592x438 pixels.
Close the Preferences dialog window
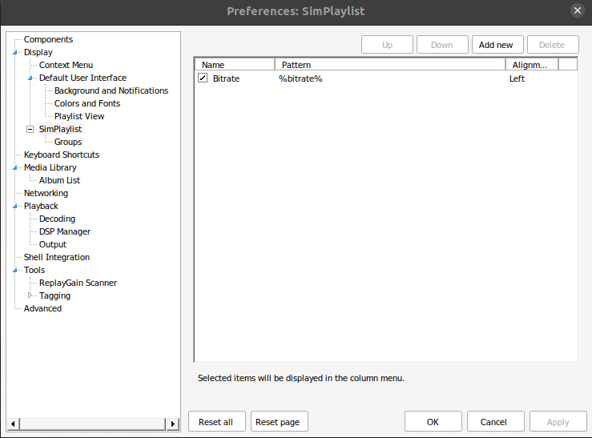click(x=578, y=10)
